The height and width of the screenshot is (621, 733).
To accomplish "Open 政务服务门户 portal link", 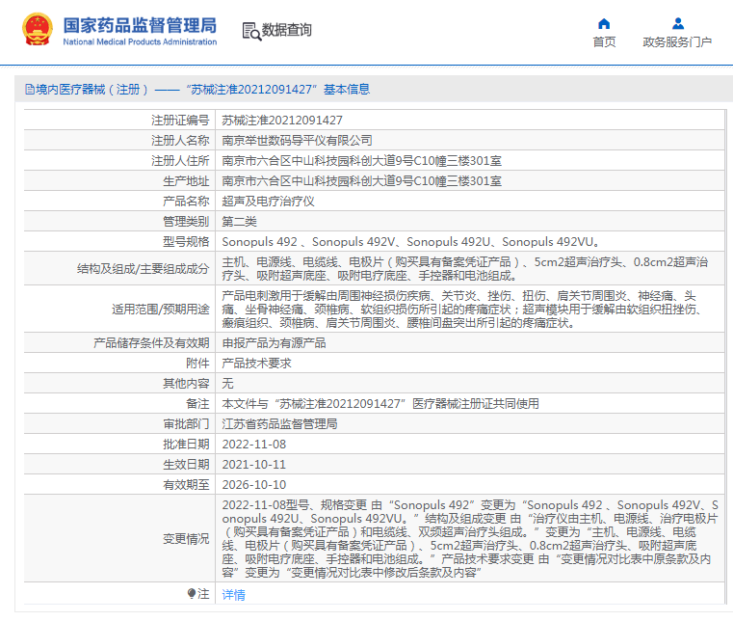I will pyautogui.click(x=677, y=42).
